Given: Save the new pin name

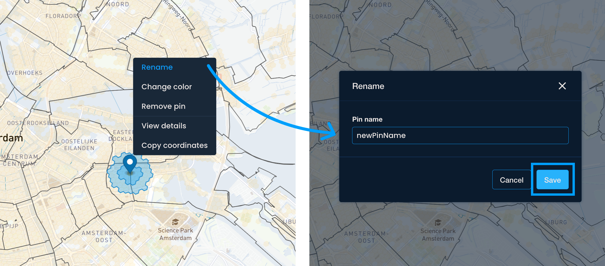Looking at the screenshot, I should click(552, 180).
